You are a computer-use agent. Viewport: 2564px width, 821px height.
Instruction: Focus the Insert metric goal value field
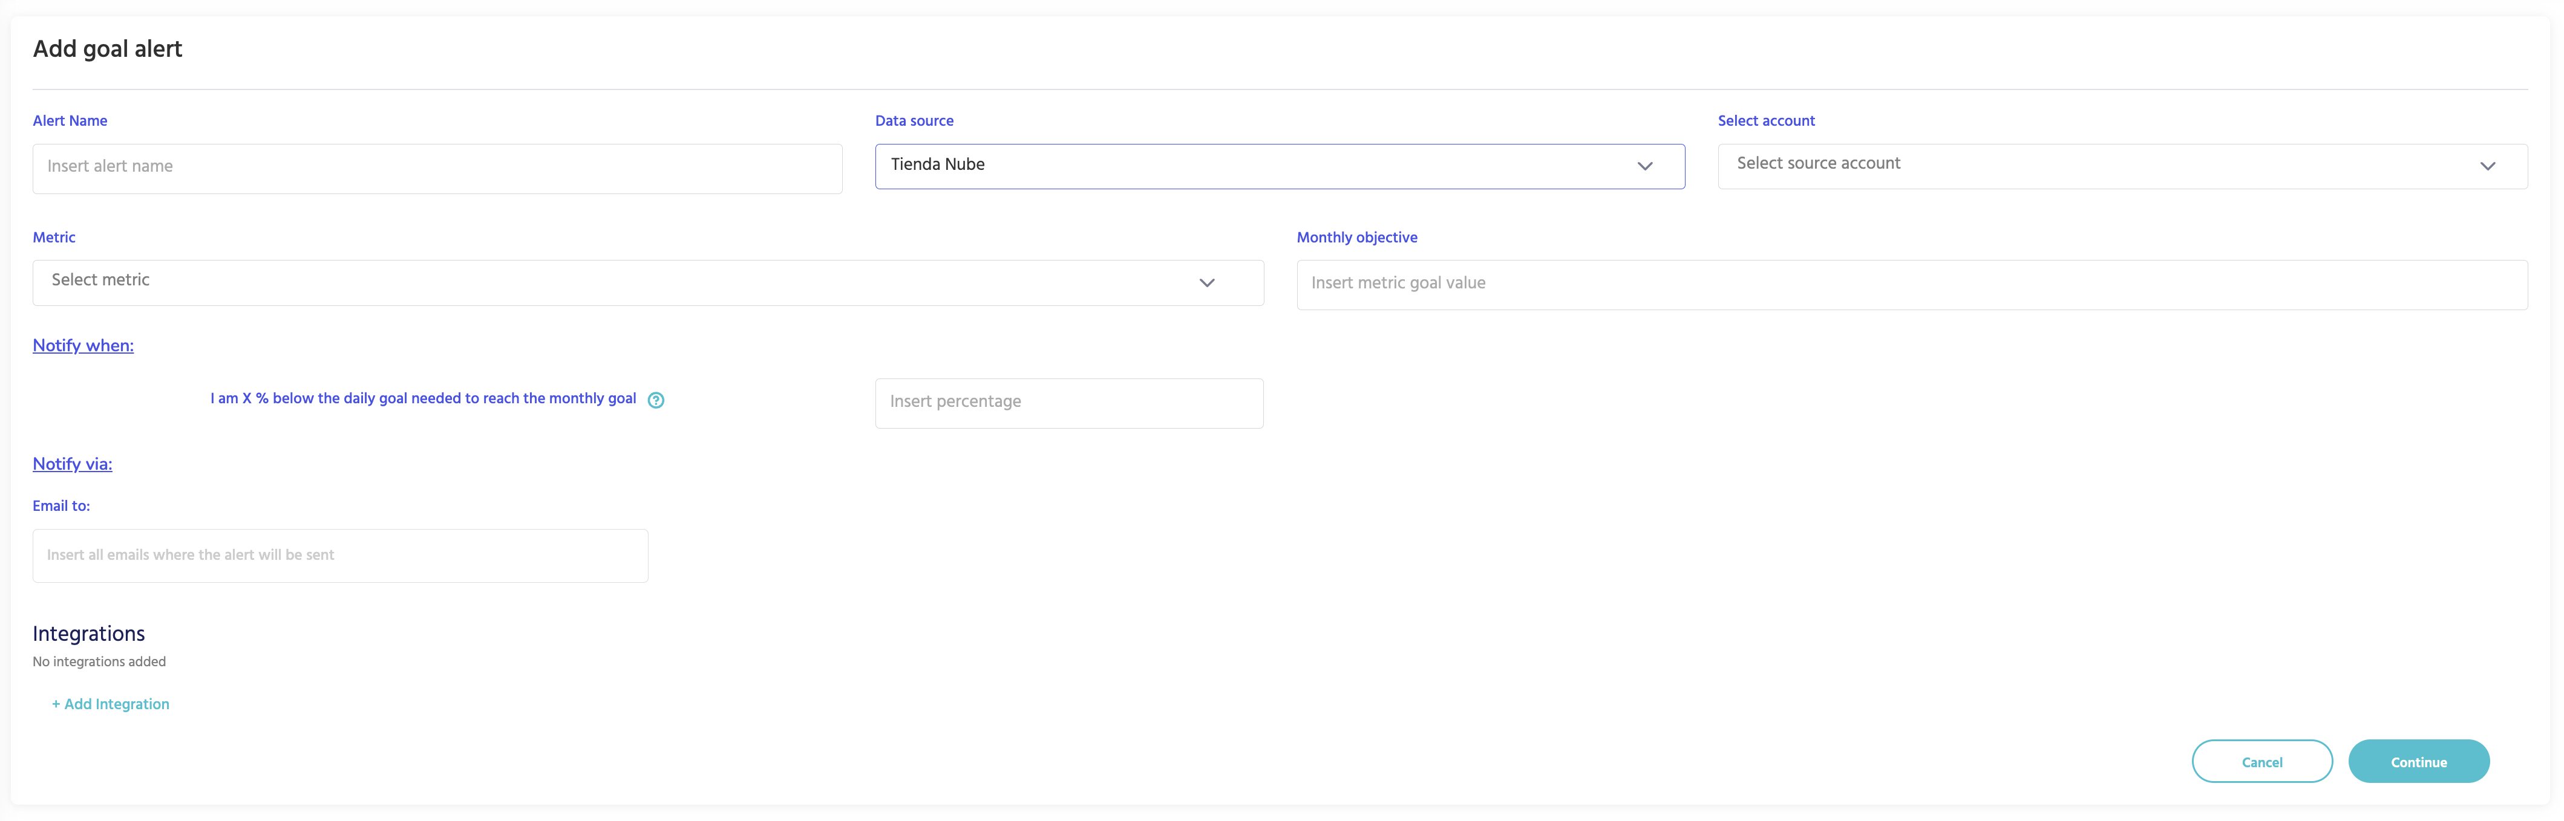click(1911, 285)
